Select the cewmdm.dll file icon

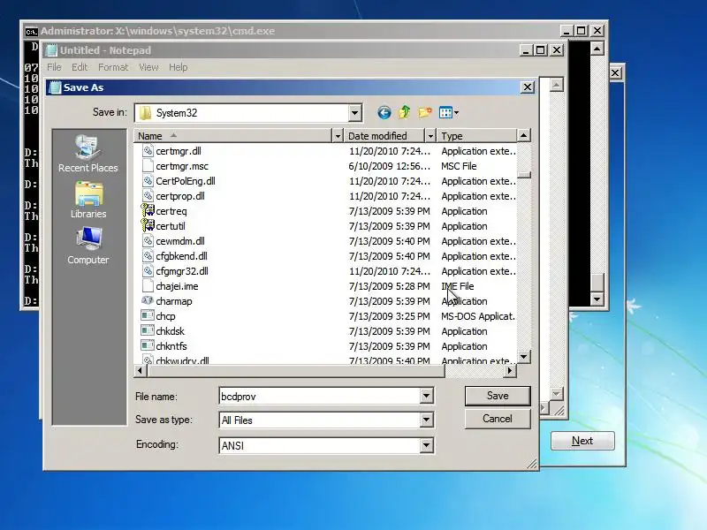click(148, 240)
